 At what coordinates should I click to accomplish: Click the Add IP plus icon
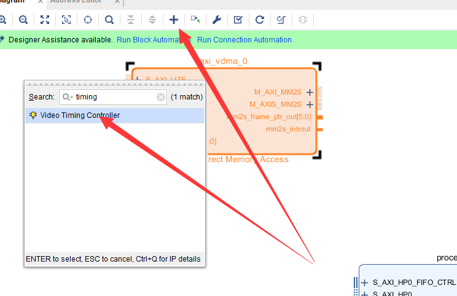[x=174, y=20]
